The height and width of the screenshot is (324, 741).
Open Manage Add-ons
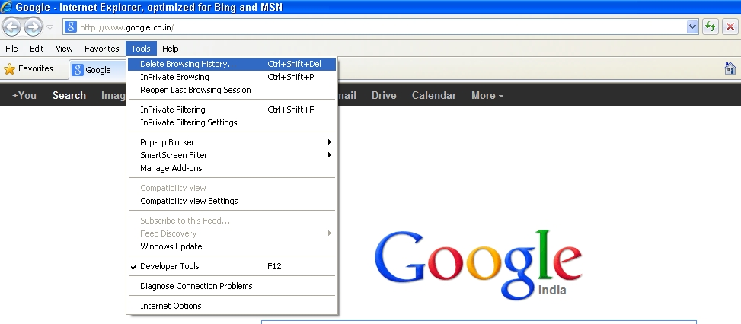pos(232,168)
